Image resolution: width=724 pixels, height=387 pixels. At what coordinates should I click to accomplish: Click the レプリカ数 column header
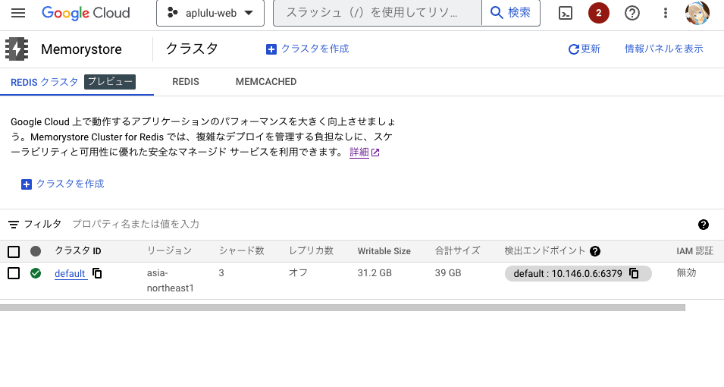coord(312,251)
